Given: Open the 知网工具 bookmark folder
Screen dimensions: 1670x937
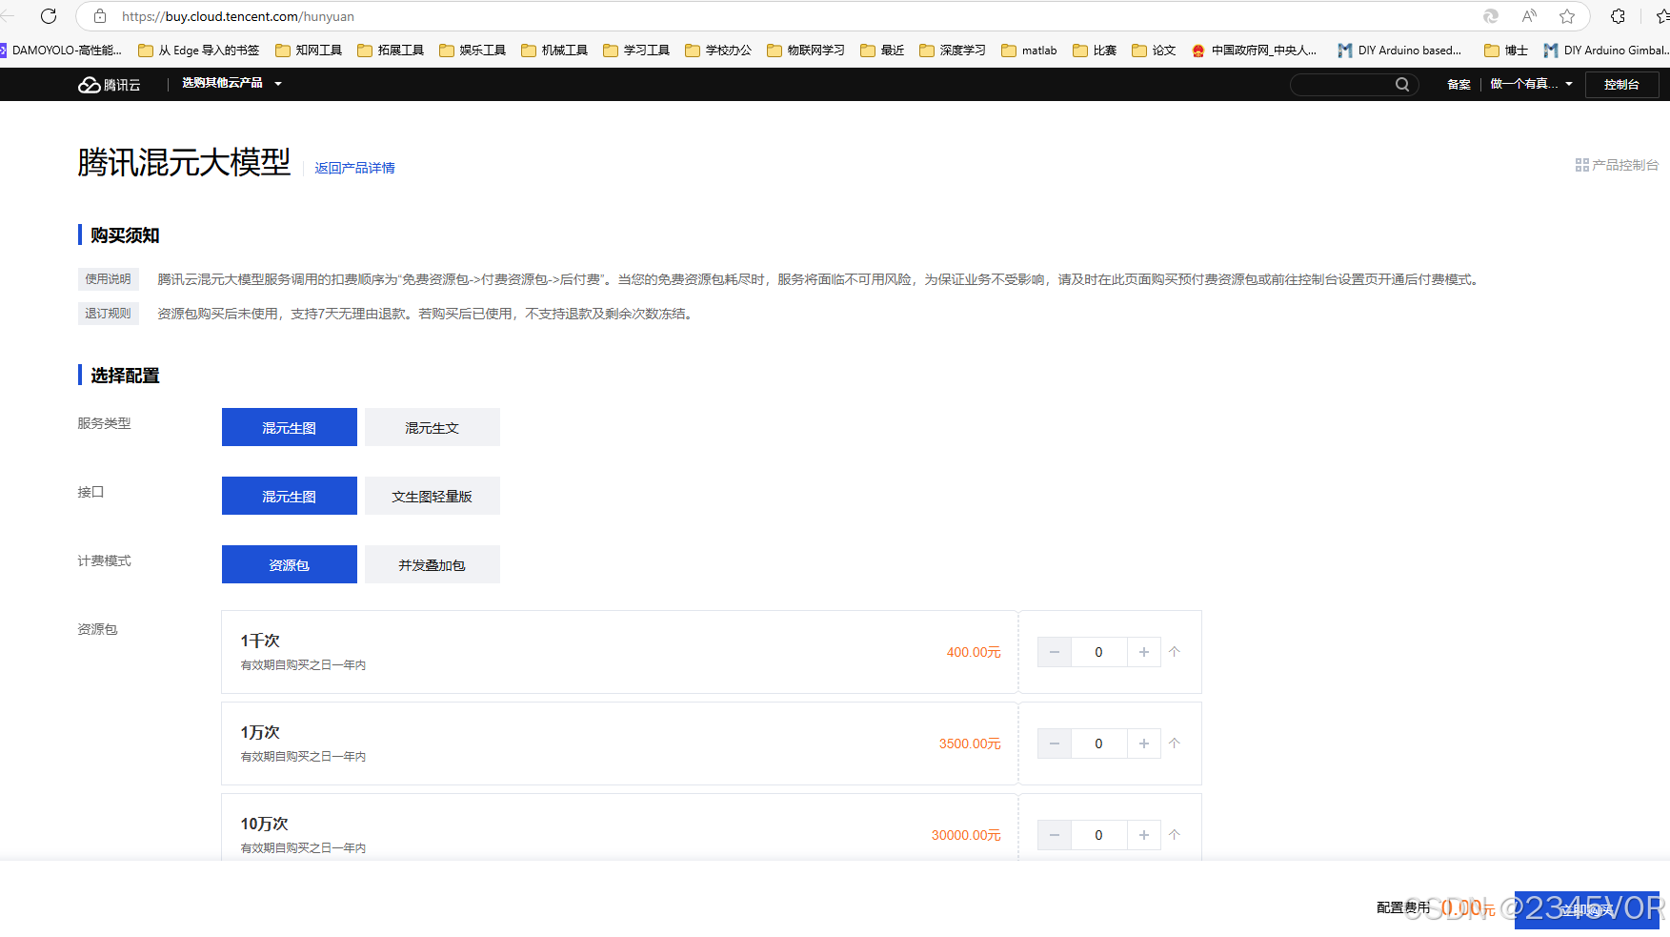Looking at the screenshot, I should tap(309, 51).
